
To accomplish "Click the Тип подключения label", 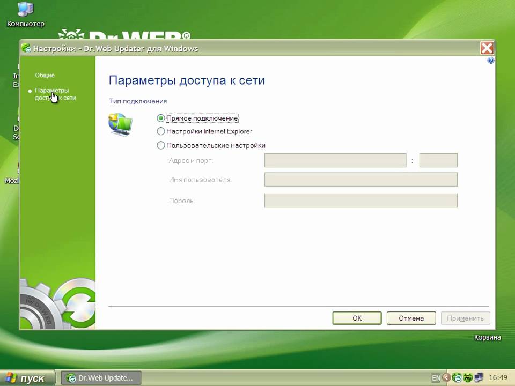I will pos(138,101).
